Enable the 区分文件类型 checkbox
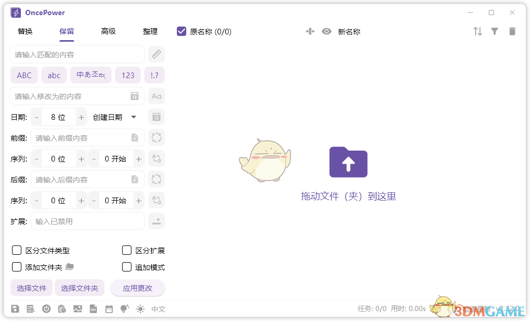 tap(16, 250)
